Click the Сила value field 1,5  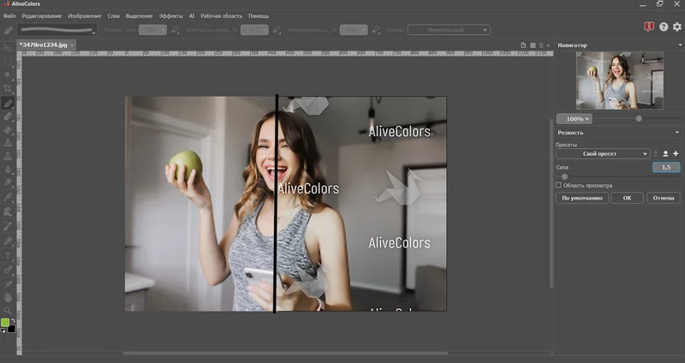pyautogui.click(x=666, y=167)
